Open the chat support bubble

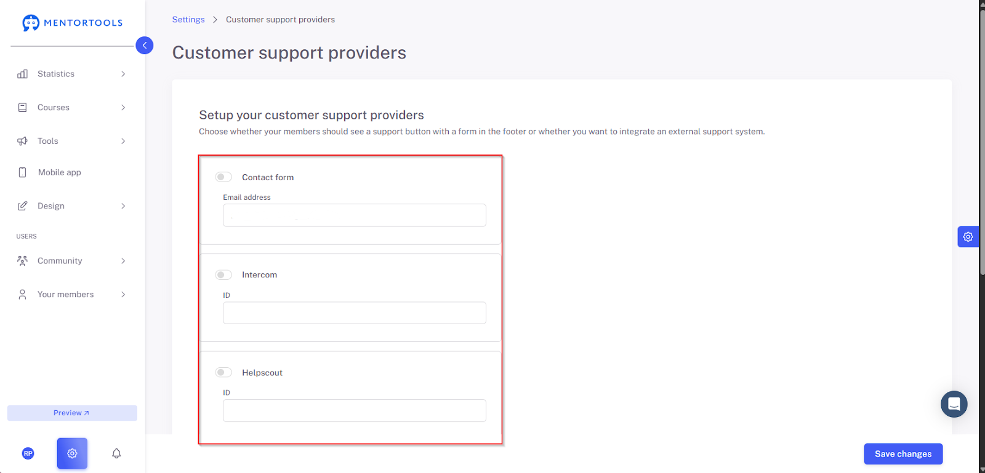(954, 404)
